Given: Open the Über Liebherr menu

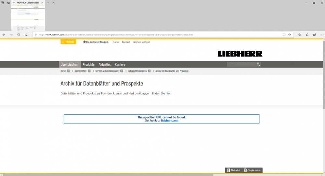Looking at the screenshot, I should click(70, 64).
